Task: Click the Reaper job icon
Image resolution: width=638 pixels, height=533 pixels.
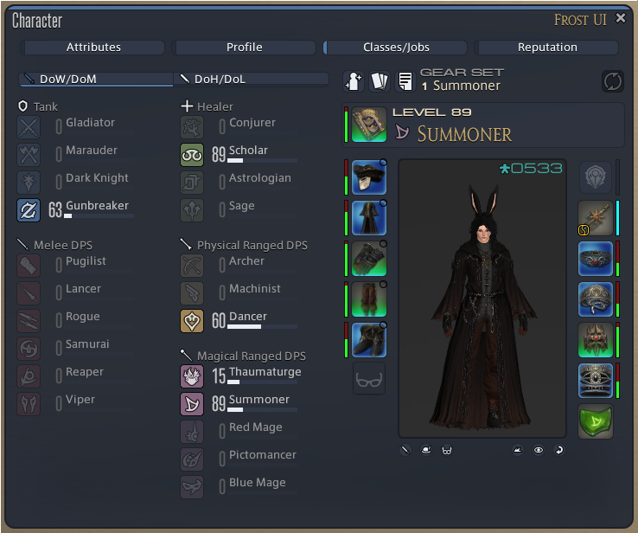Action: click(x=29, y=376)
